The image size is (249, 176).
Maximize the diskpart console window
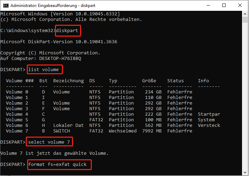tap(224, 5)
